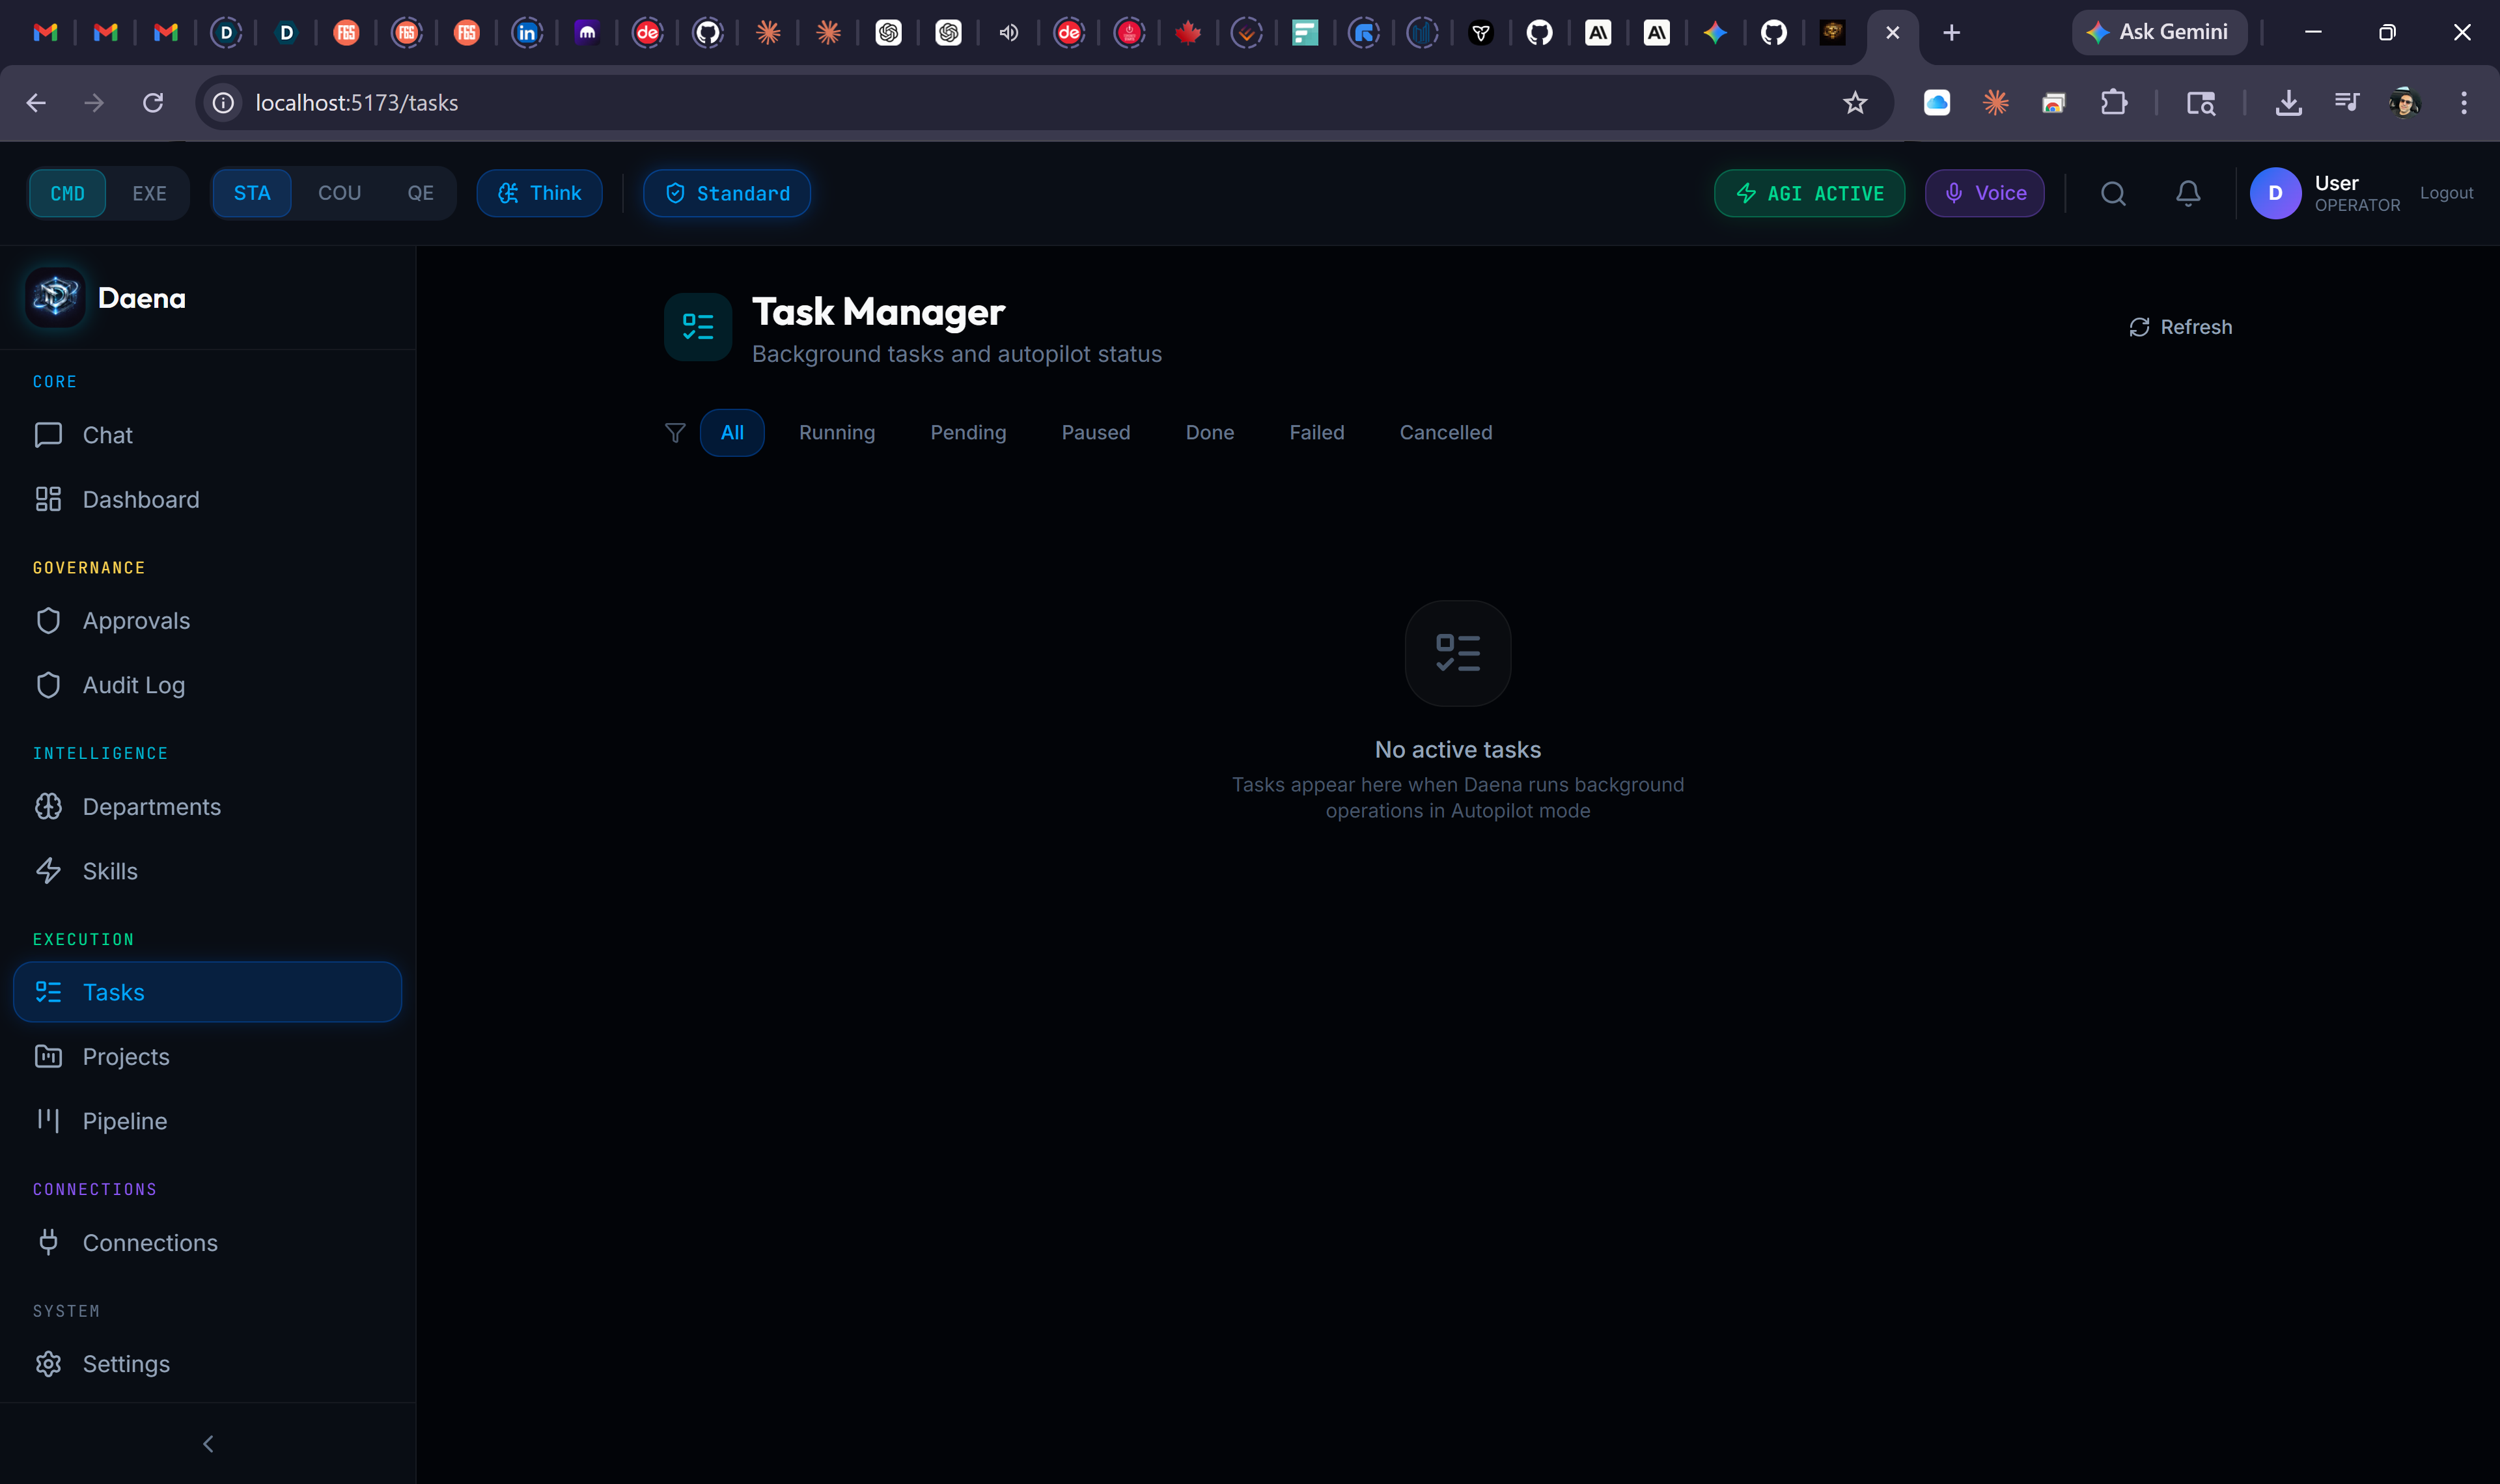Click the search magnifier icon in header

pyautogui.click(x=2112, y=193)
